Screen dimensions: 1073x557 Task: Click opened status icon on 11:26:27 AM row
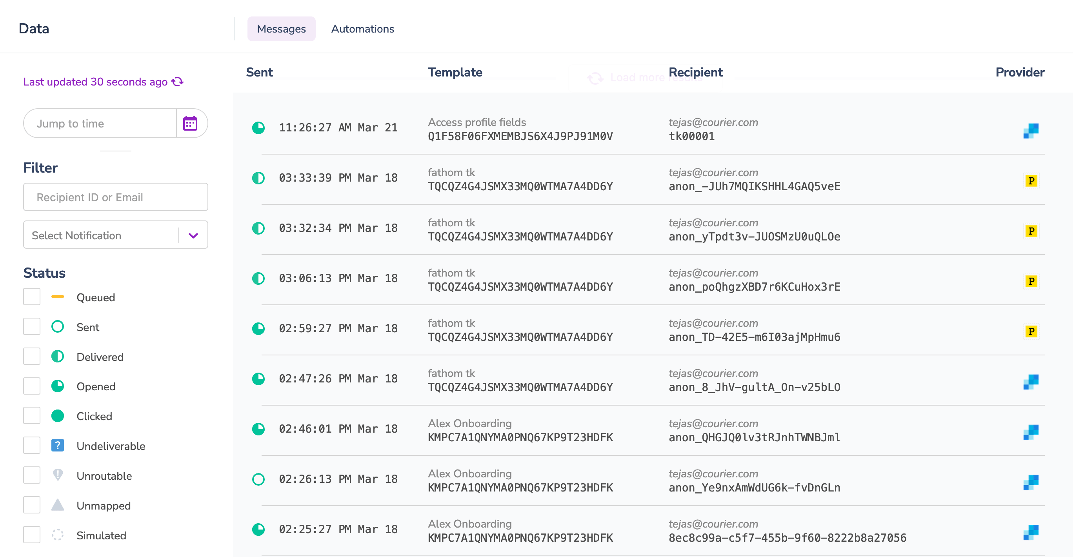click(258, 128)
